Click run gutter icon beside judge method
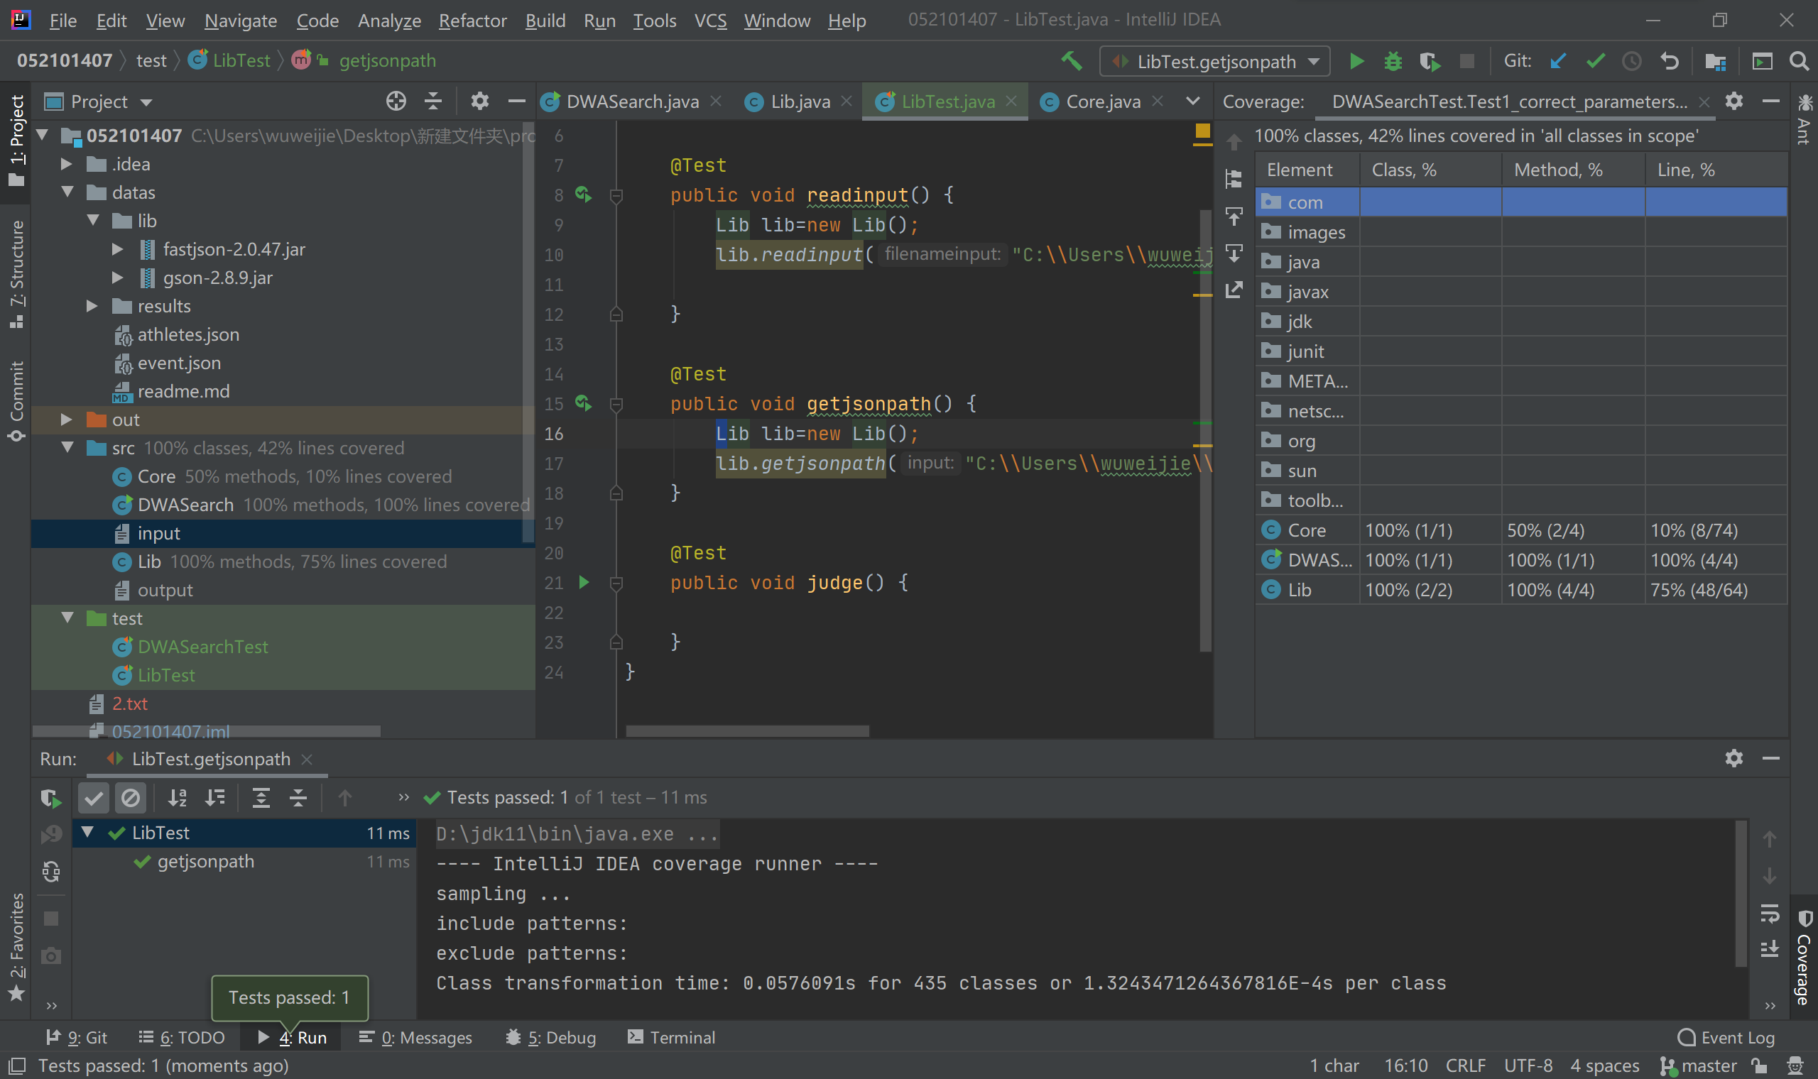 click(x=583, y=582)
